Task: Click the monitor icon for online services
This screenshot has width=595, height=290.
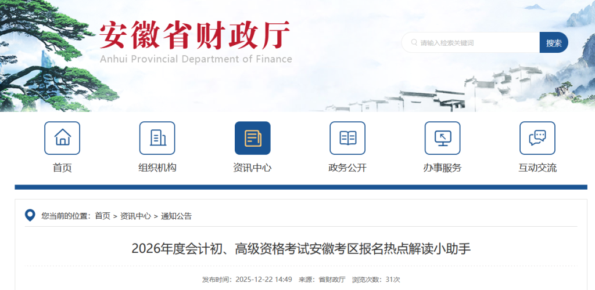Action: [x=442, y=138]
